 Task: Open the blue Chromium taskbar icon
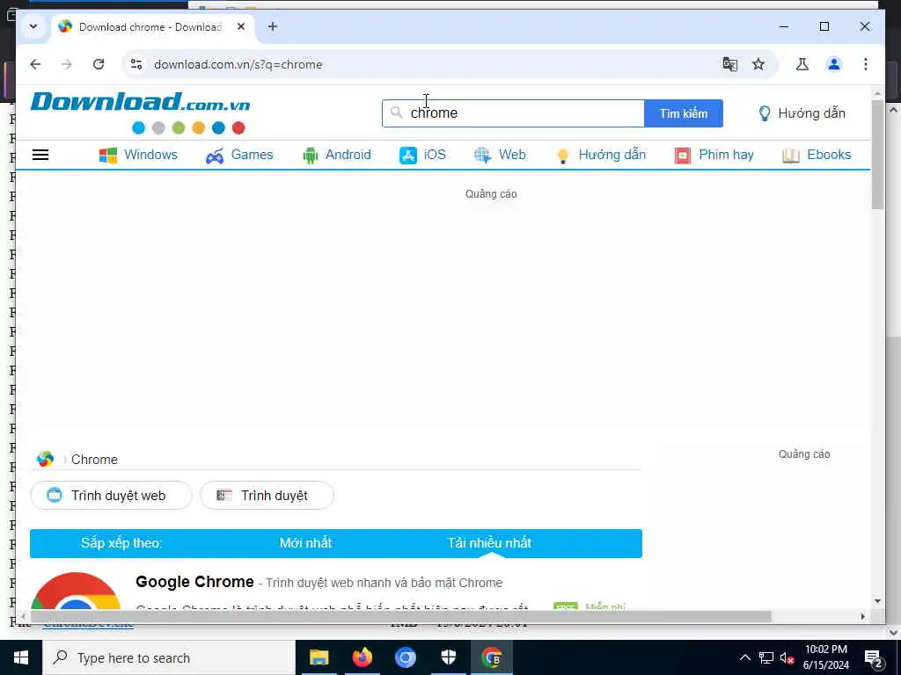coord(405,657)
